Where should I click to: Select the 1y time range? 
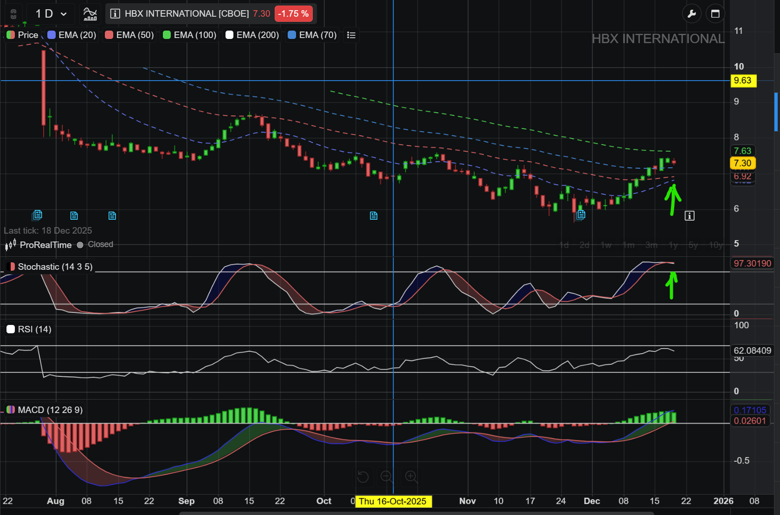tap(673, 245)
